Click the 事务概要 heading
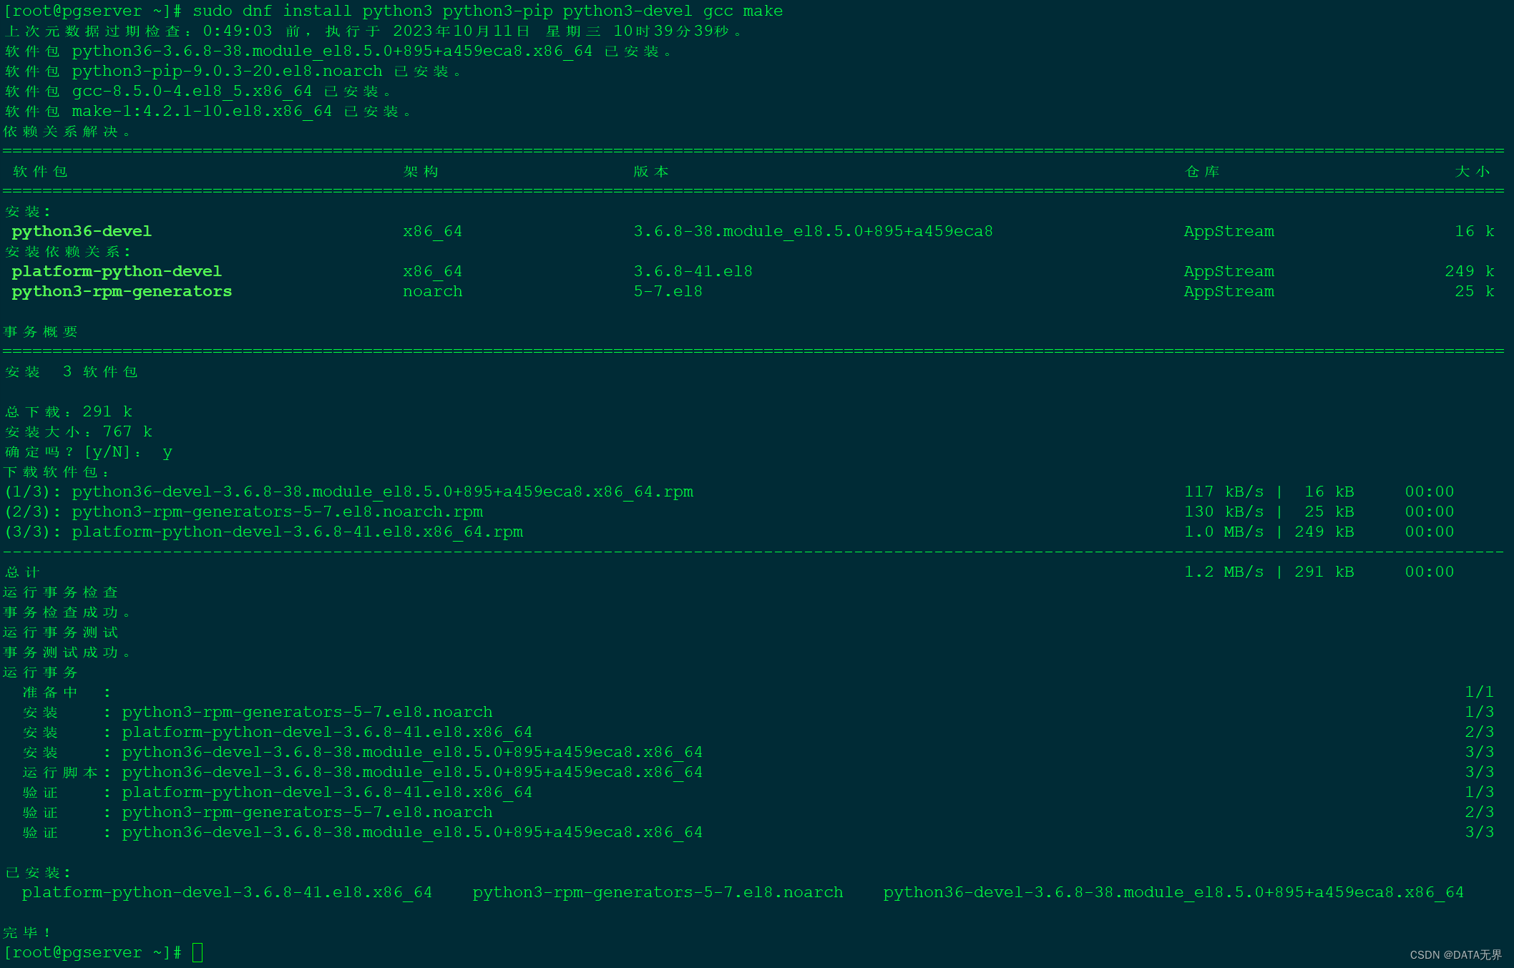 click(x=40, y=332)
